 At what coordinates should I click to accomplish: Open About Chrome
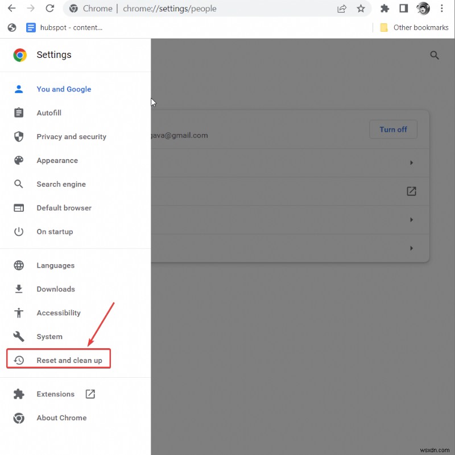click(x=61, y=418)
